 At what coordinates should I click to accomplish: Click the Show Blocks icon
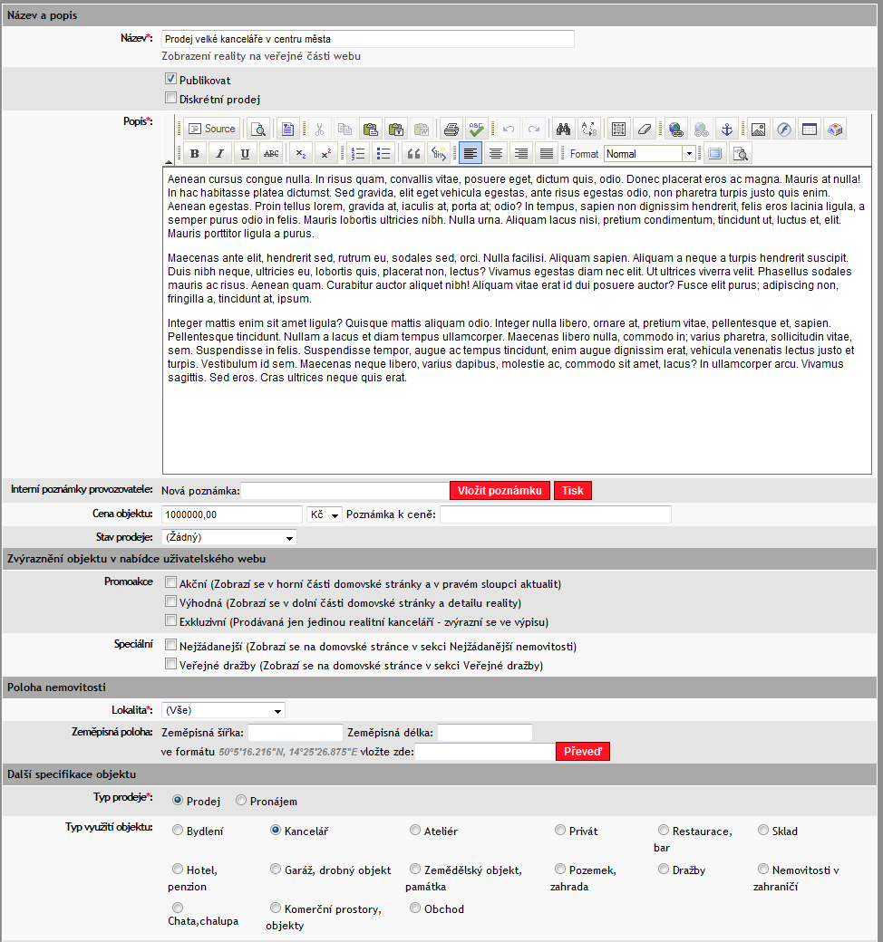(x=741, y=154)
